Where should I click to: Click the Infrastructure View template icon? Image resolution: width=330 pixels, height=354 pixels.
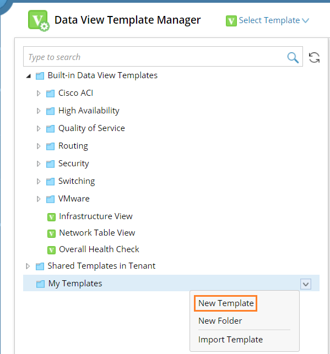pos(51,217)
